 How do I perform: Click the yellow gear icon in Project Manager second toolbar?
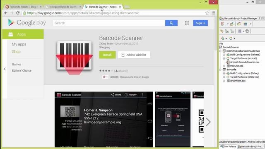(x=222, y=31)
